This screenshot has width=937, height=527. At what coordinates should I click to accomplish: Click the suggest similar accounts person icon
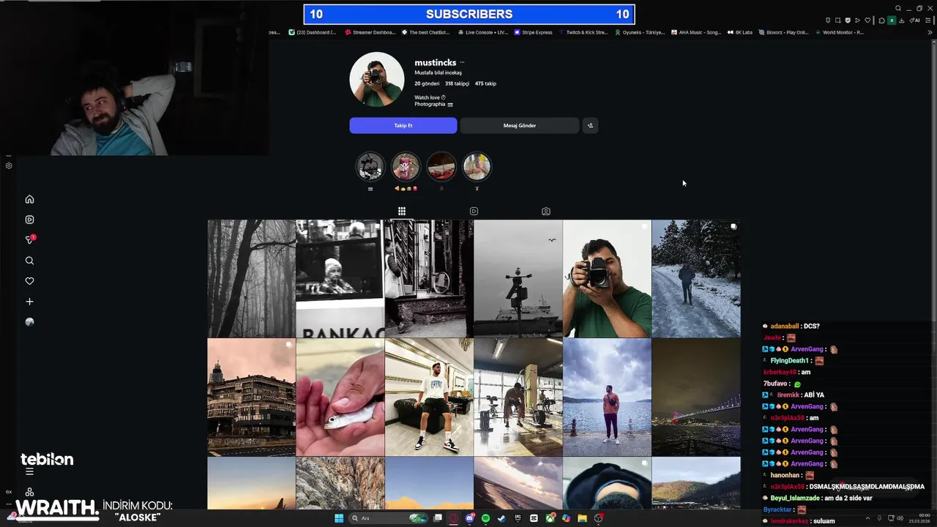pyautogui.click(x=590, y=126)
